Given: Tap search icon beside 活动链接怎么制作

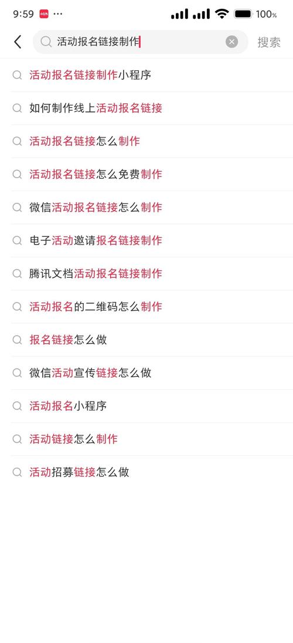Looking at the screenshot, I should 17,439.
